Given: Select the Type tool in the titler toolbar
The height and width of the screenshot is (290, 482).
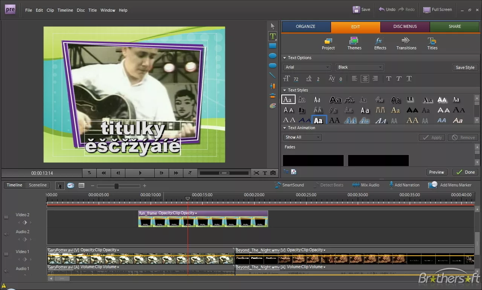Looking at the screenshot, I should [273, 36].
